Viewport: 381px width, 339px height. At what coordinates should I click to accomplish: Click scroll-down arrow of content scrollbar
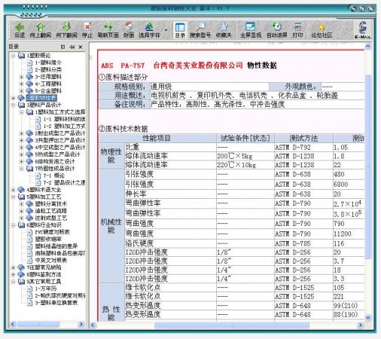point(367,317)
